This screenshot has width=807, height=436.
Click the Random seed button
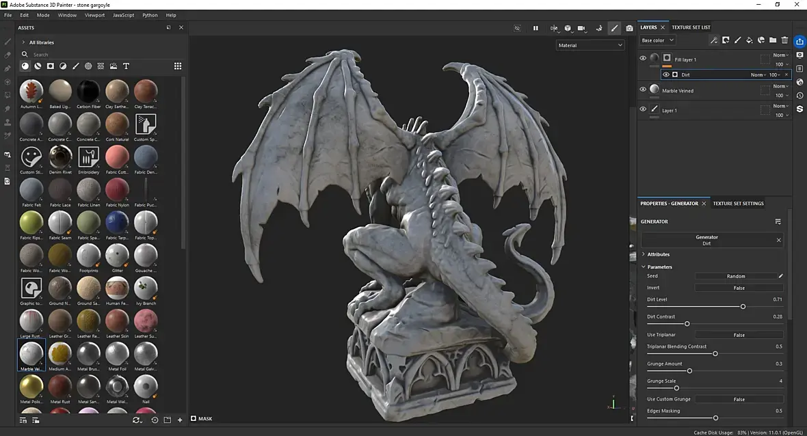click(x=735, y=276)
